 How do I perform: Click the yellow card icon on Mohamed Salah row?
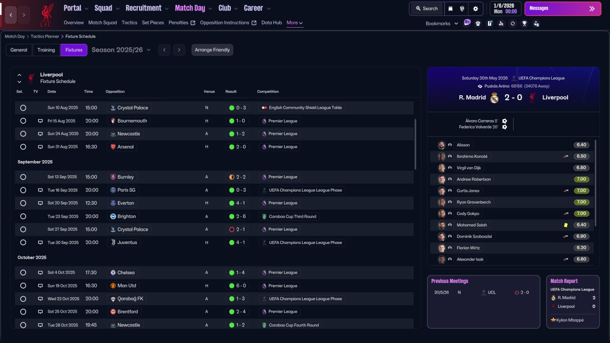tap(566, 225)
